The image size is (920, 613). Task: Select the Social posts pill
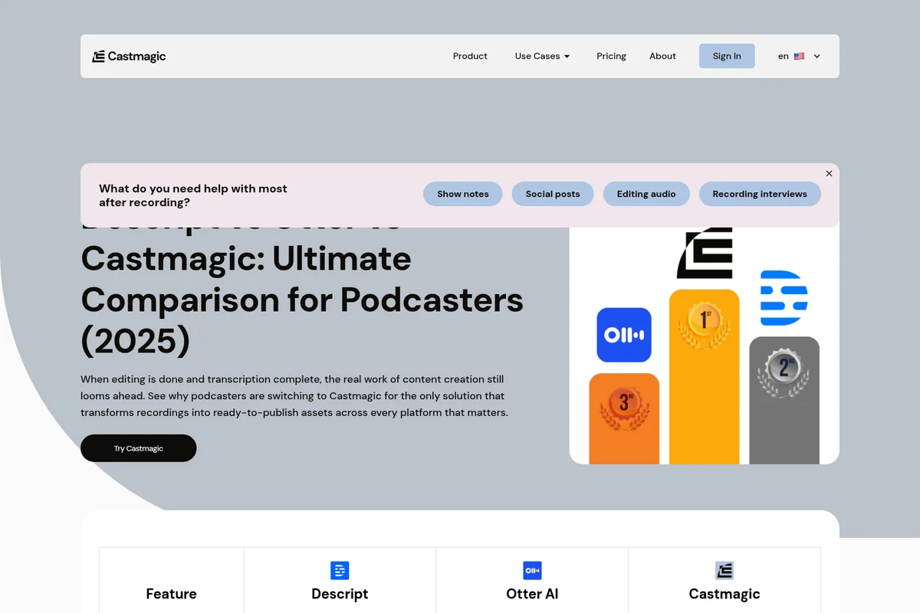(553, 194)
